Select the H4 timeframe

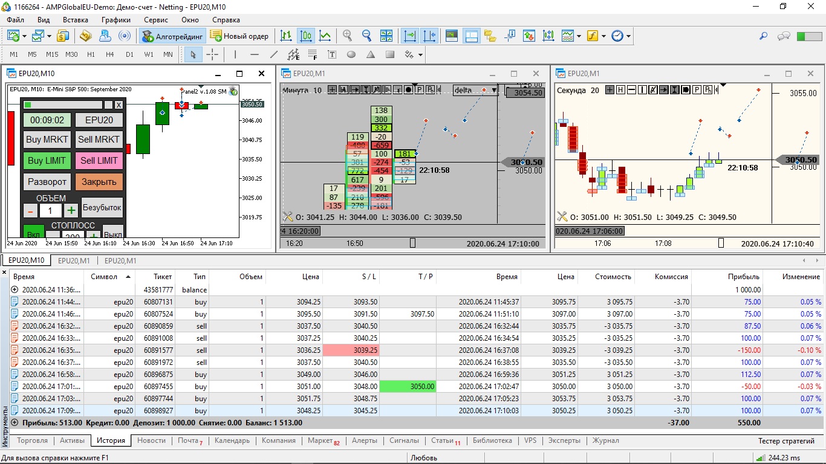(110, 54)
